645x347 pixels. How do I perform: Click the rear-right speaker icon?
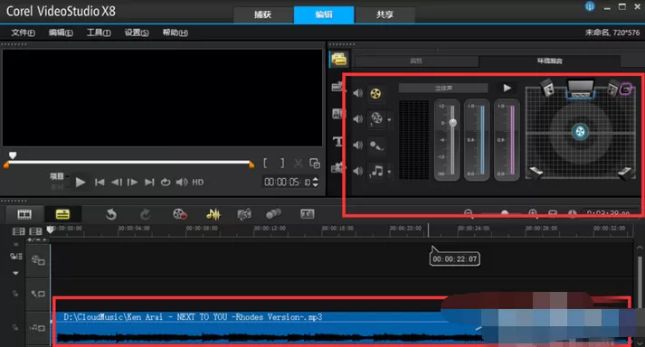pos(625,173)
